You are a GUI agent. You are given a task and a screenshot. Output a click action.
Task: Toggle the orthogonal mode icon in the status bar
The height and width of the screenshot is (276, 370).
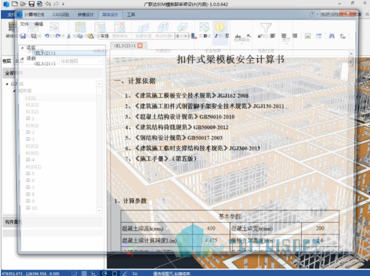pos(94,274)
